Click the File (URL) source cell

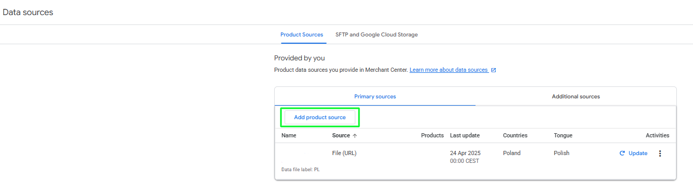click(344, 153)
